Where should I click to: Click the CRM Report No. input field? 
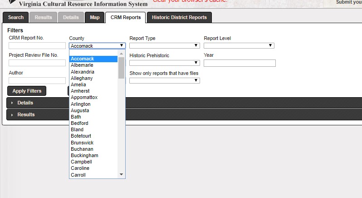[37, 46]
